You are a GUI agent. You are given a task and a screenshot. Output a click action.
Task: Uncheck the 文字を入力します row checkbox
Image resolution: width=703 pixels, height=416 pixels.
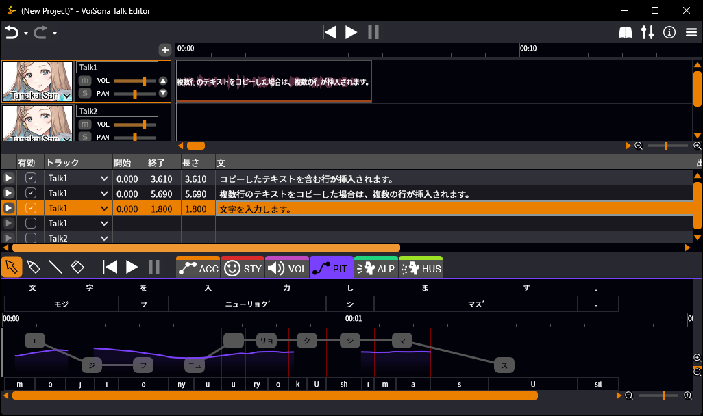[x=31, y=208]
